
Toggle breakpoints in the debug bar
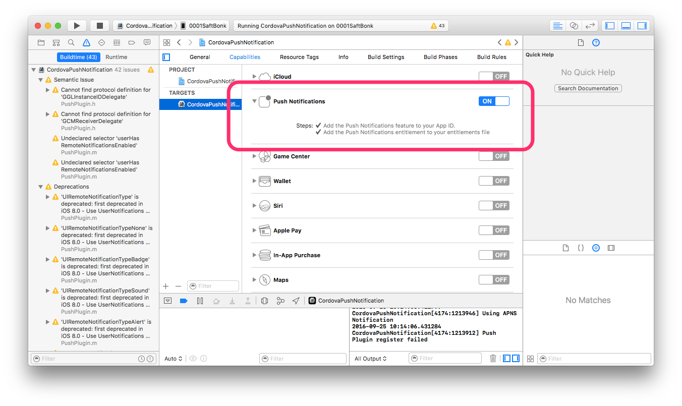pos(184,301)
